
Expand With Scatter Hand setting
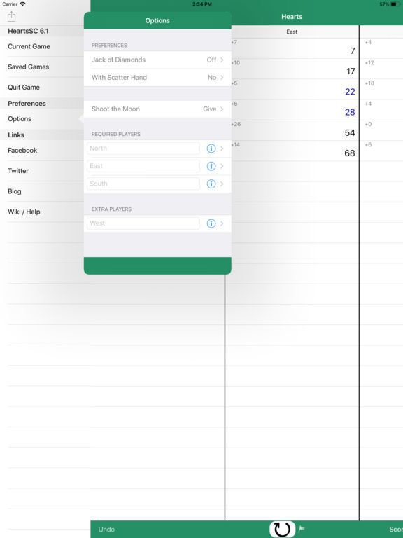pyautogui.click(x=157, y=78)
